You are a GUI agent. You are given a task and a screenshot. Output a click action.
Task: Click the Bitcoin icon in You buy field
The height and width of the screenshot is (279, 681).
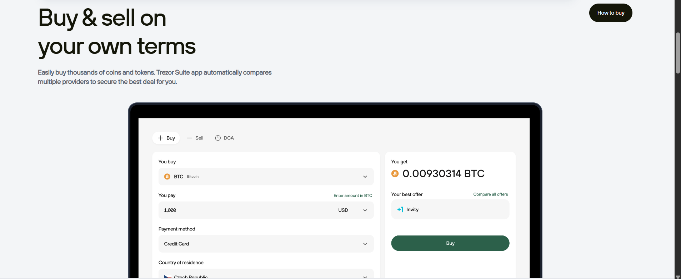(x=167, y=177)
